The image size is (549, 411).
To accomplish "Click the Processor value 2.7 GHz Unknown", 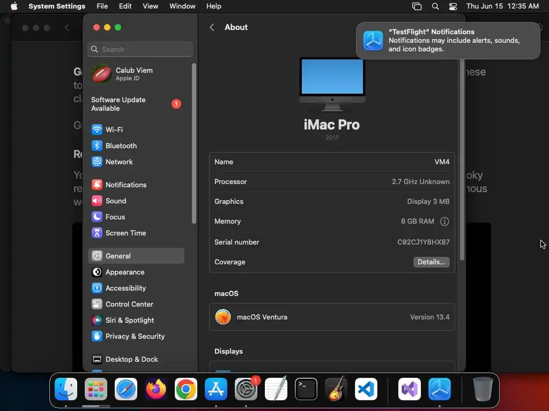I will tap(420, 182).
